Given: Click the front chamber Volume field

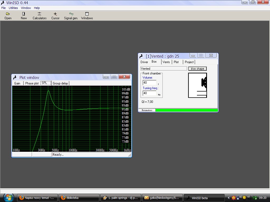Looking at the screenshot, I should pos(149,83).
